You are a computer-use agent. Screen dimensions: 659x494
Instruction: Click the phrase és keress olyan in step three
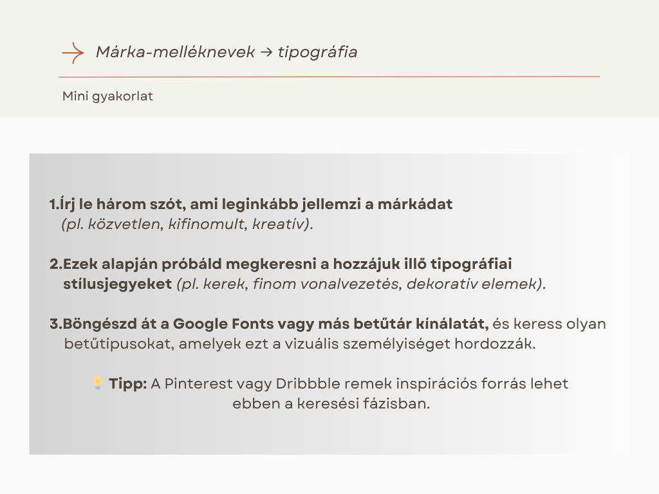(549, 324)
